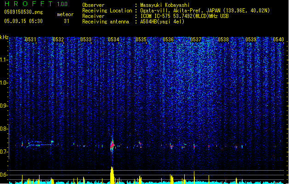
Task: Click the 0540 time marker
Action: [278, 40]
